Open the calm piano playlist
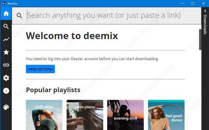209x130 pixels. pos(85,115)
